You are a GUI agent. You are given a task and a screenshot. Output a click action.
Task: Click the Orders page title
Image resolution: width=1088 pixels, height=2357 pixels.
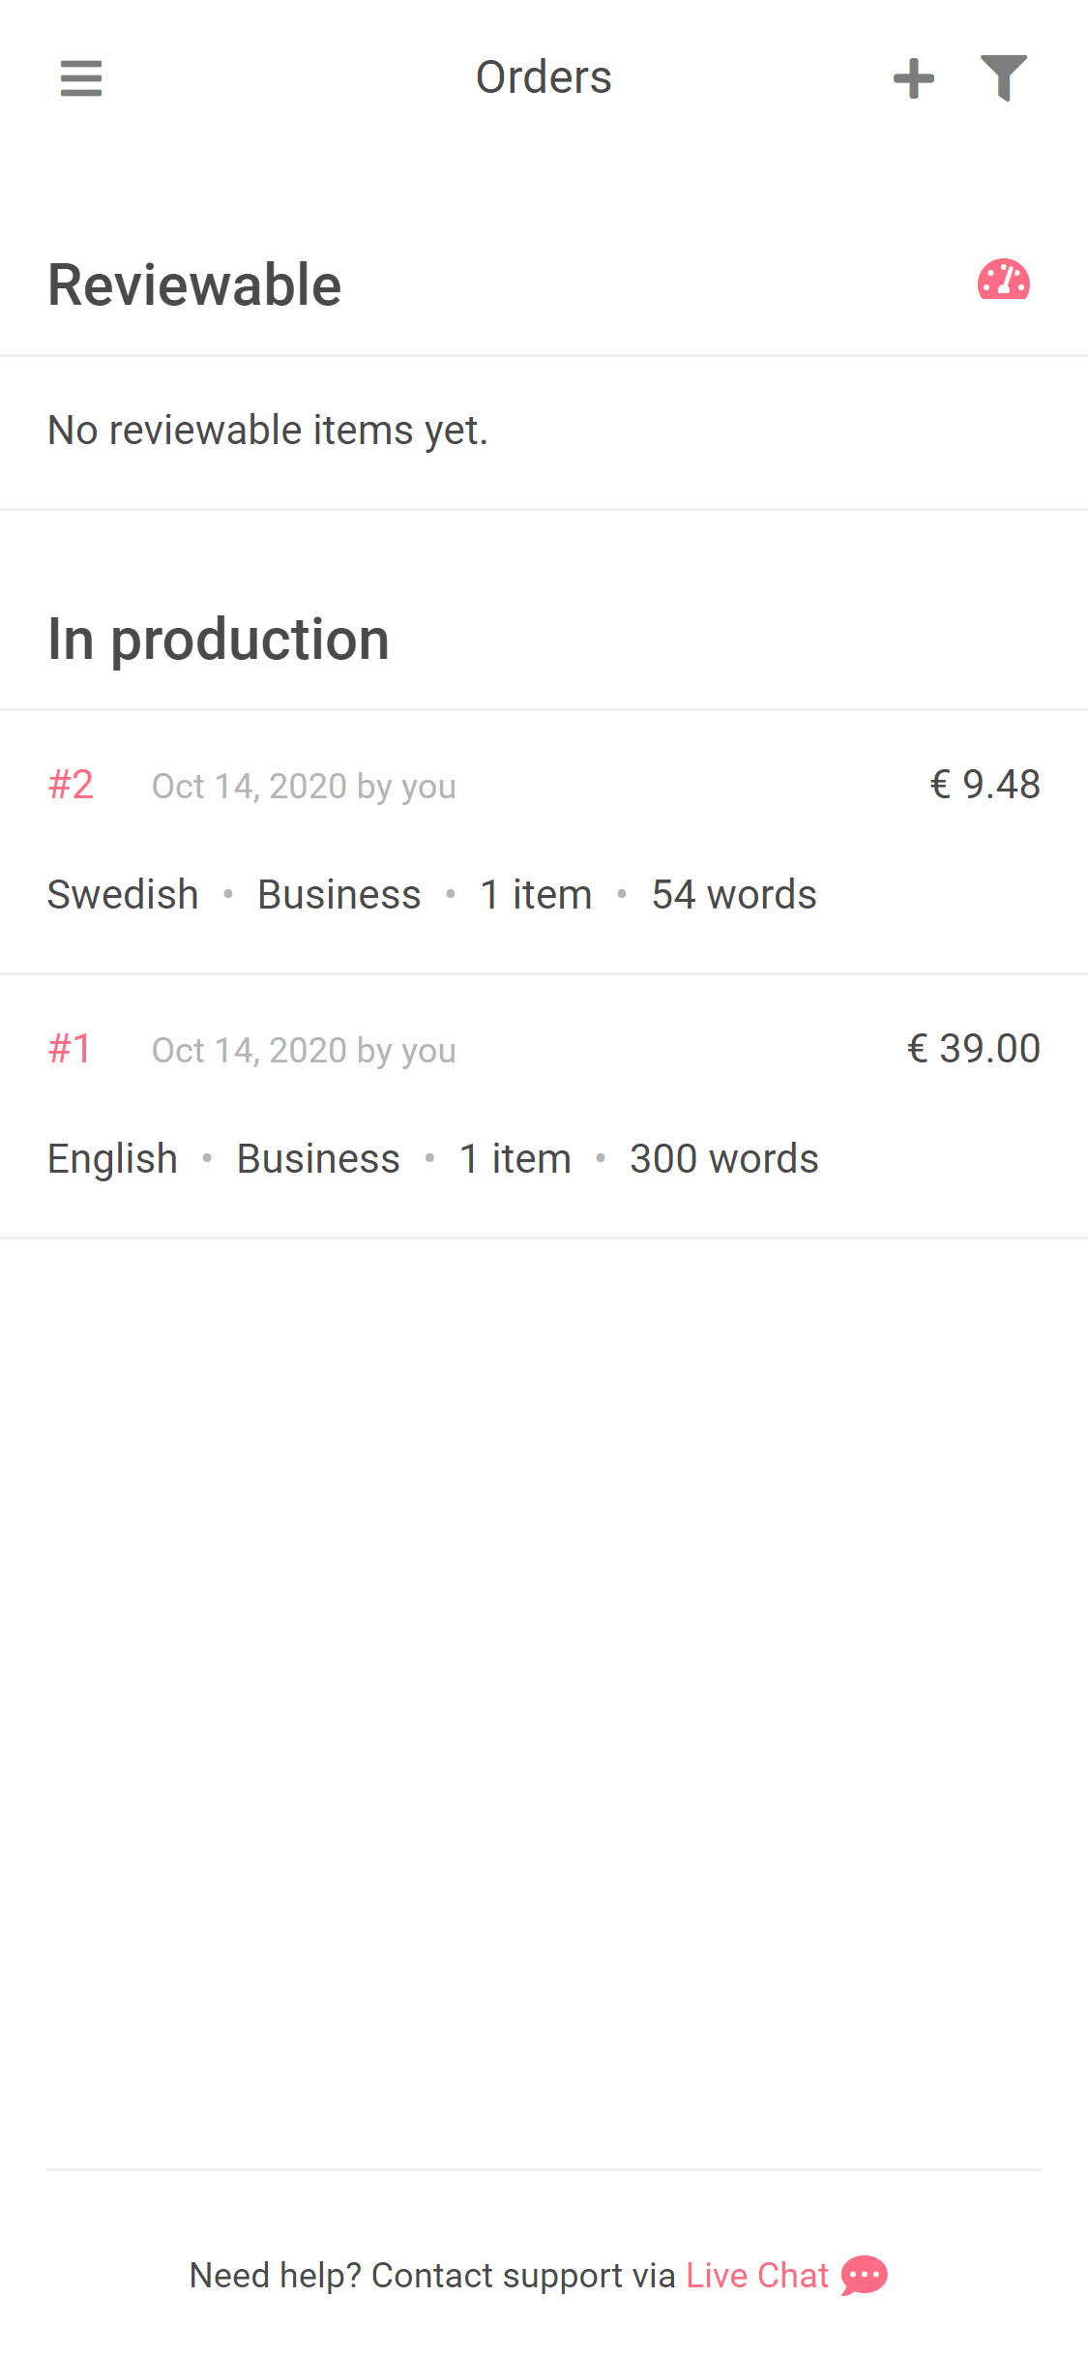tap(544, 77)
